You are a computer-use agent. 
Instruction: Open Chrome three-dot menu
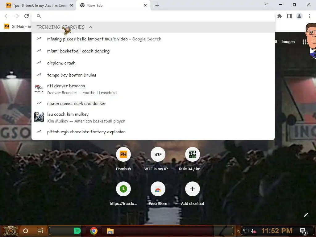[x=309, y=16]
